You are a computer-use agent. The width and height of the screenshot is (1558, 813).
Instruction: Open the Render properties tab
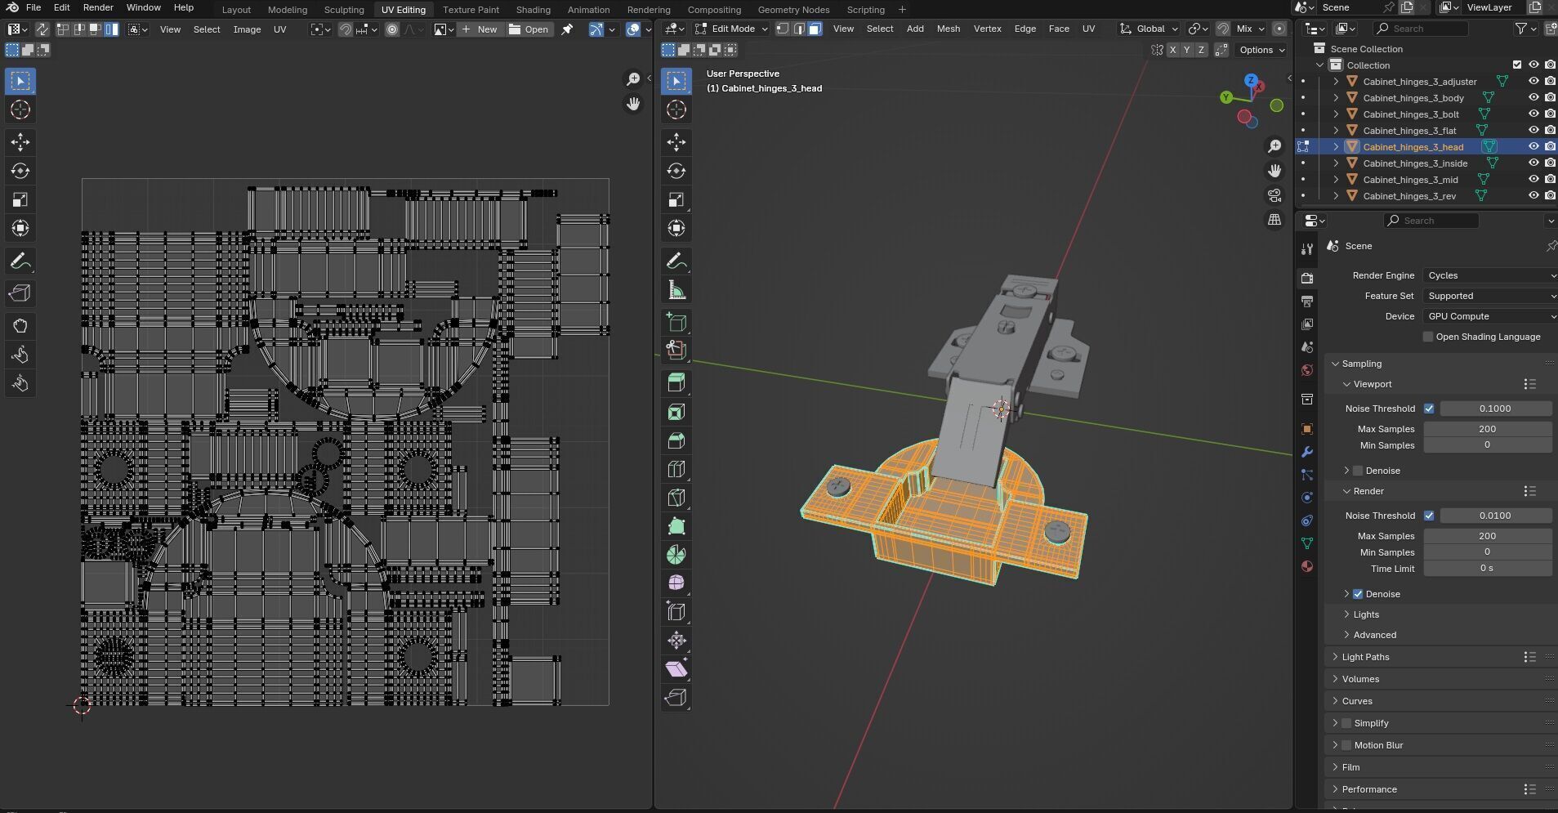(1307, 279)
